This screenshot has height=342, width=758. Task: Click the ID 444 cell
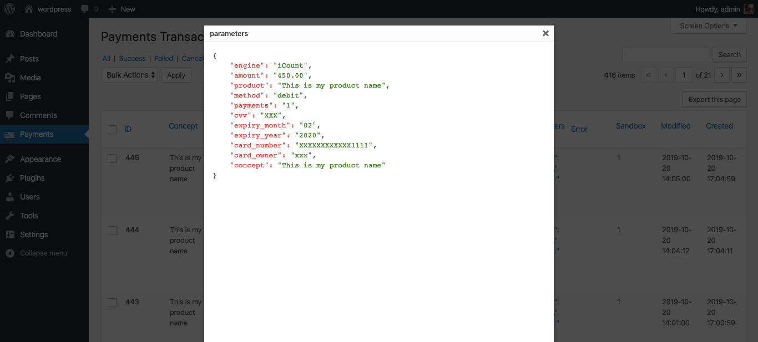tap(132, 230)
